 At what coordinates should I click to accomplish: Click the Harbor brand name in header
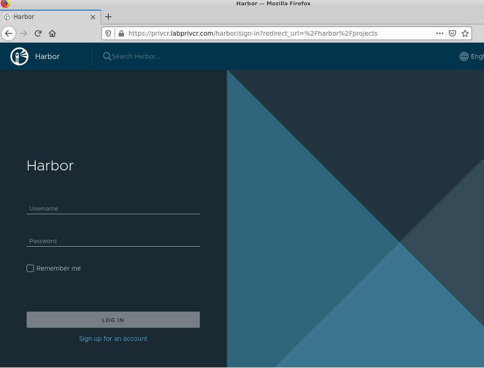(47, 56)
